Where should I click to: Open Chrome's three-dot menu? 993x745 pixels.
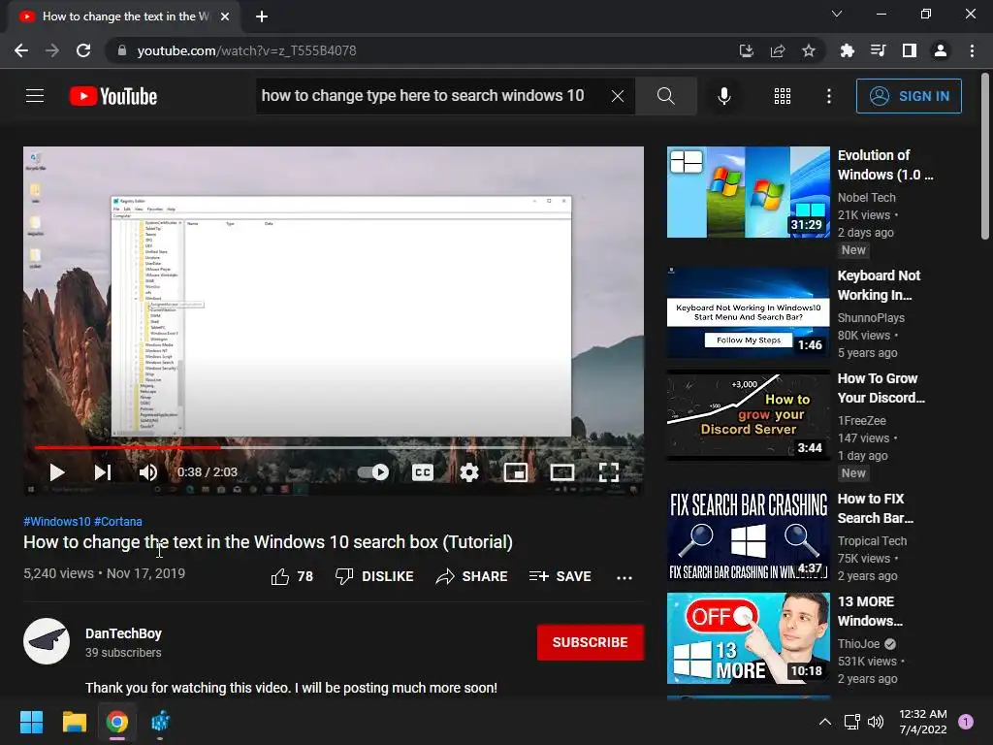(x=972, y=50)
